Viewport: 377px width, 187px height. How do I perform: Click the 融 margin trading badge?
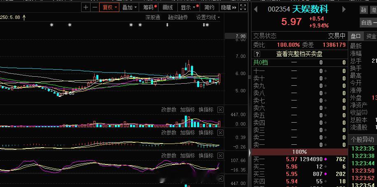tap(363, 10)
